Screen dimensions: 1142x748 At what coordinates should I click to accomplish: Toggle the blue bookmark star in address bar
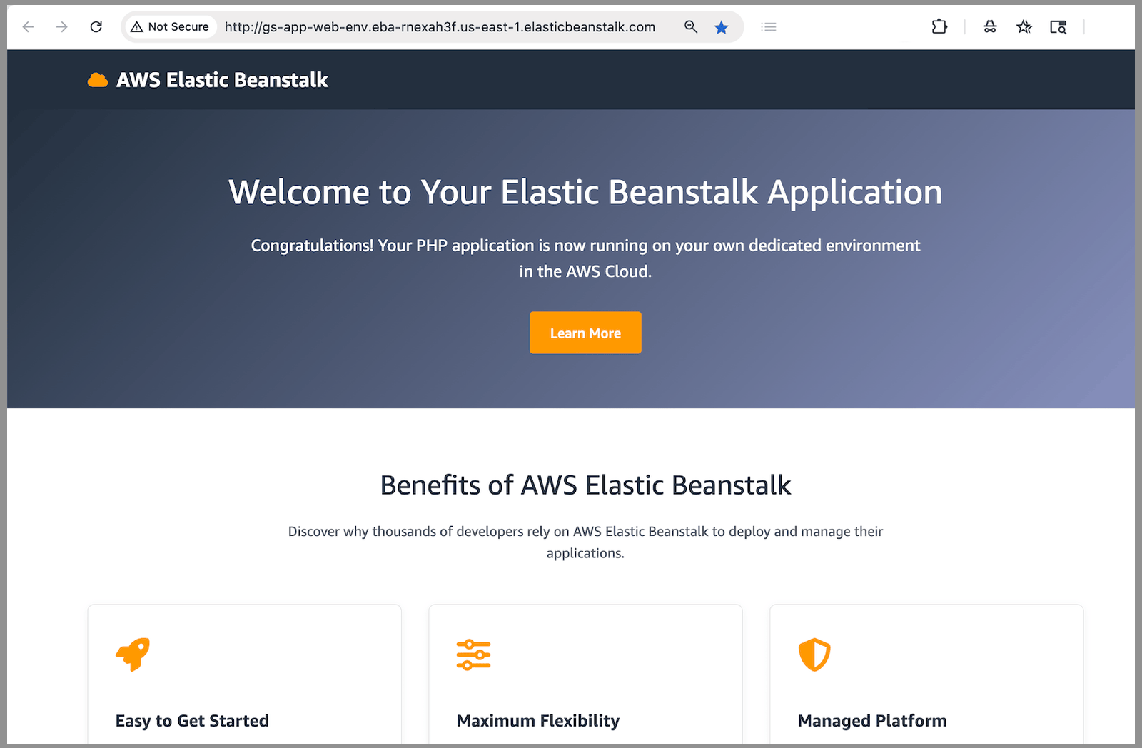tap(722, 26)
